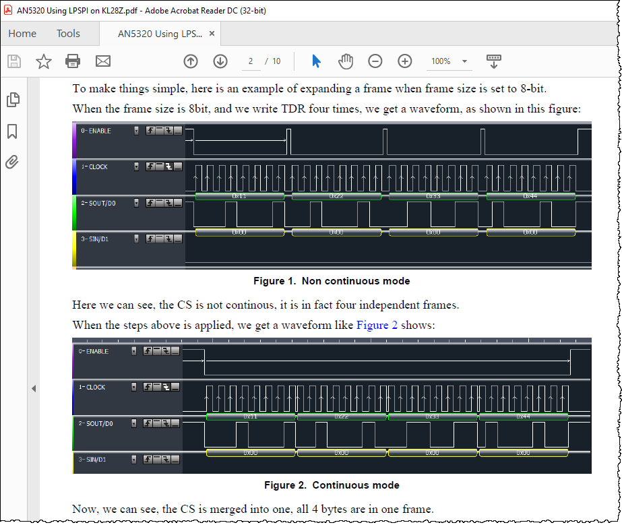Close the AN5320 document tab
This screenshot has height=525, width=622.
pyautogui.click(x=212, y=33)
